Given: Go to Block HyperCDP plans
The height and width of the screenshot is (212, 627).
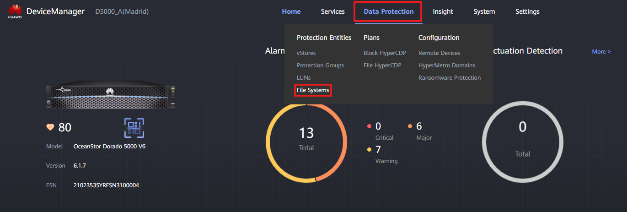Looking at the screenshot, I should point(385,53).
